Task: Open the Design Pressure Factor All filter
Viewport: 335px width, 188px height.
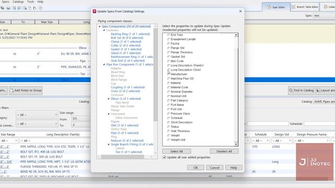Action: point(312,140)
